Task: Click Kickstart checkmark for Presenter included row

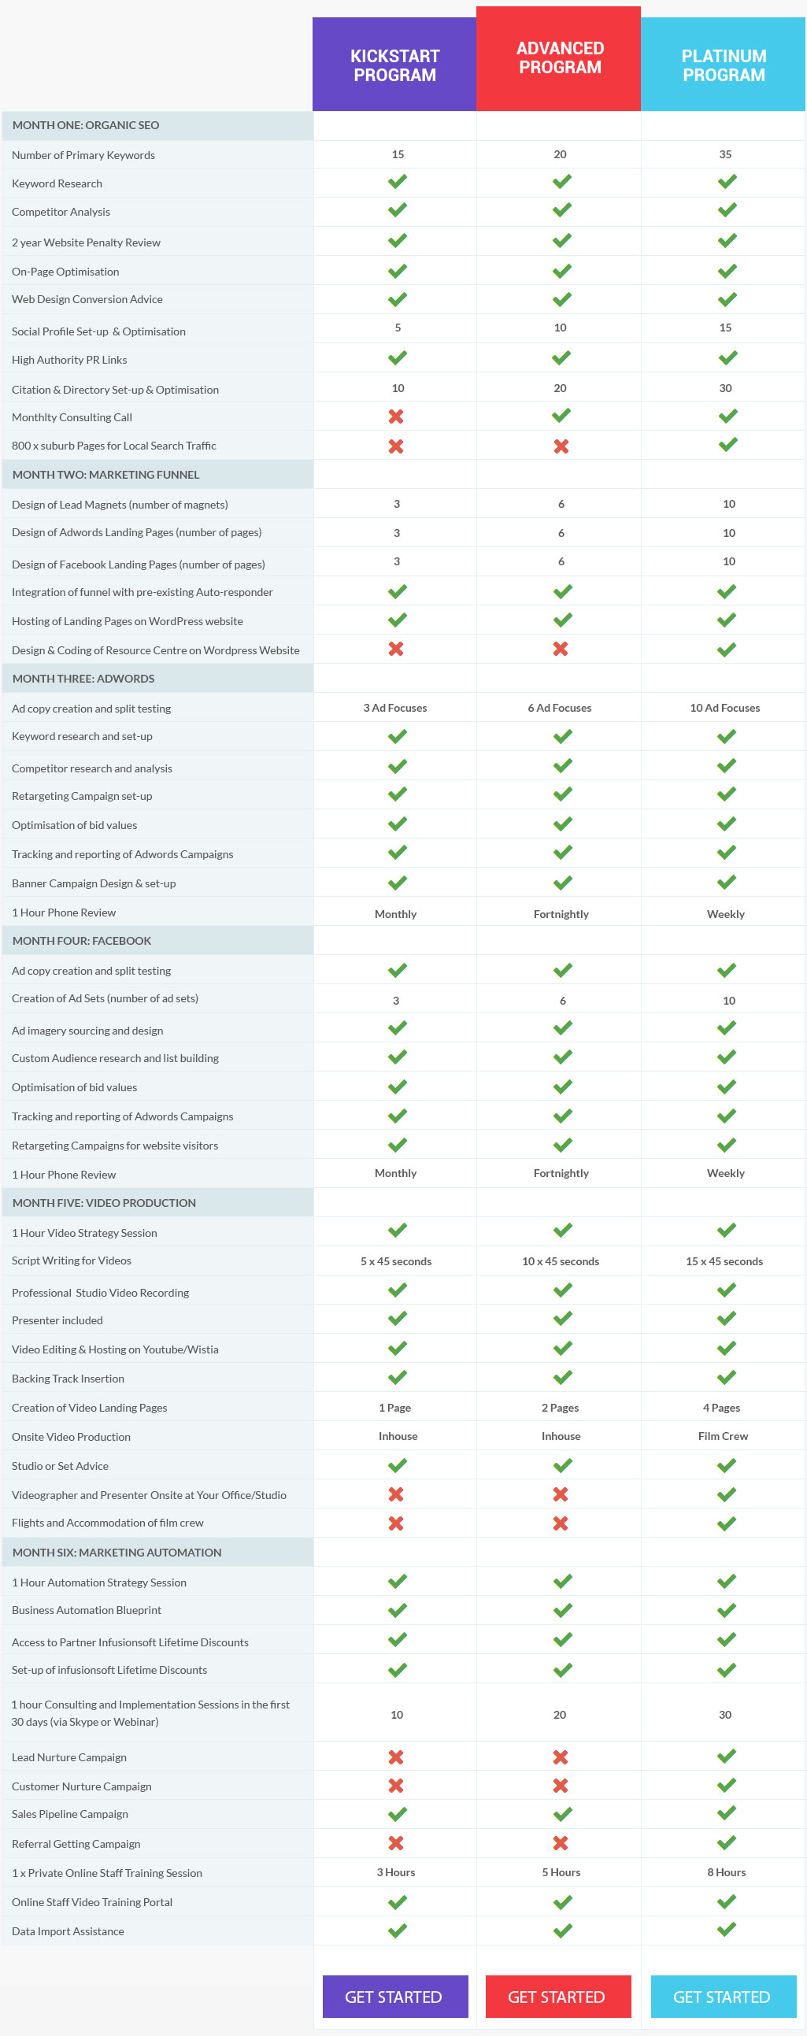Action: (398, 1318)
